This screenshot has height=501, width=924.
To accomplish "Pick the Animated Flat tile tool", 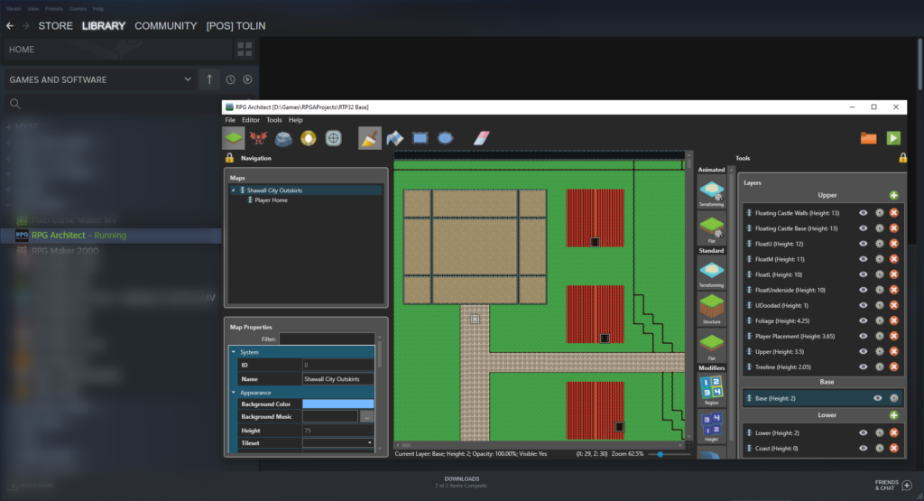I will [x=711, y=229].
